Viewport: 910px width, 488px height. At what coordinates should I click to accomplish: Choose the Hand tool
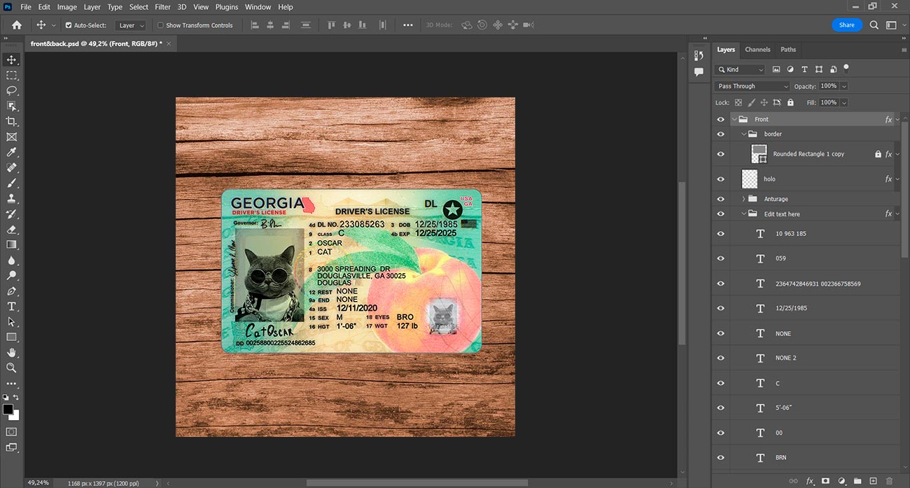(12, 352)
